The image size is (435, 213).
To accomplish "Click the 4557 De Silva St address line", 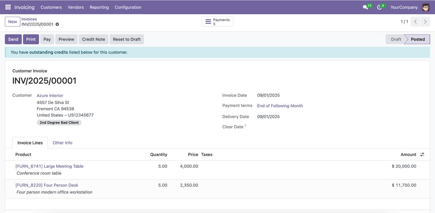I will click(53, 102).
